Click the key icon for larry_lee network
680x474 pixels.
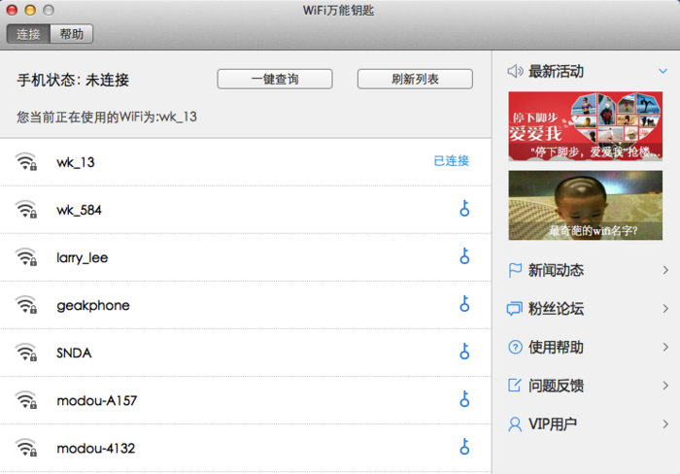pos(463,256)
